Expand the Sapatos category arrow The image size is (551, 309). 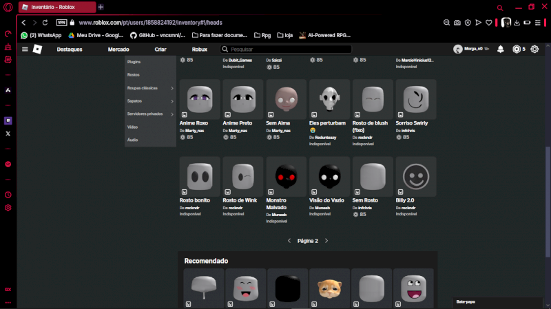[172, 101]
